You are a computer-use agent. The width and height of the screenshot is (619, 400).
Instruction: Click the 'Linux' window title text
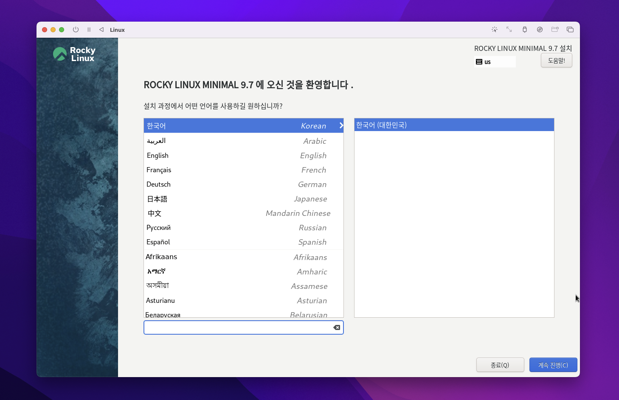coord(117,30)
